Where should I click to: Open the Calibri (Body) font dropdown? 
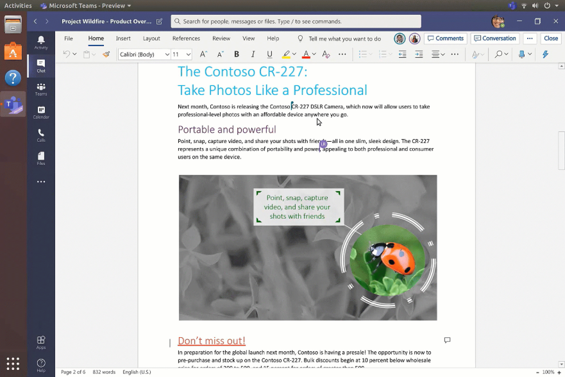pos(144,54)
